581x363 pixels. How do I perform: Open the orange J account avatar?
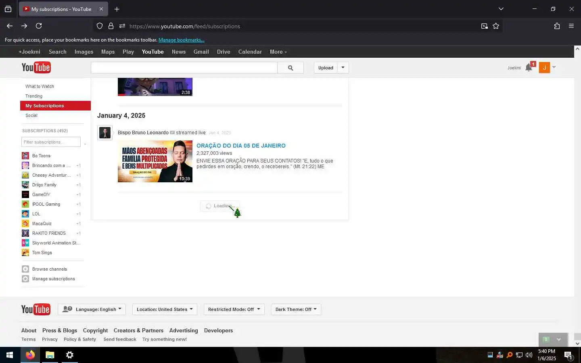(544, 68)
